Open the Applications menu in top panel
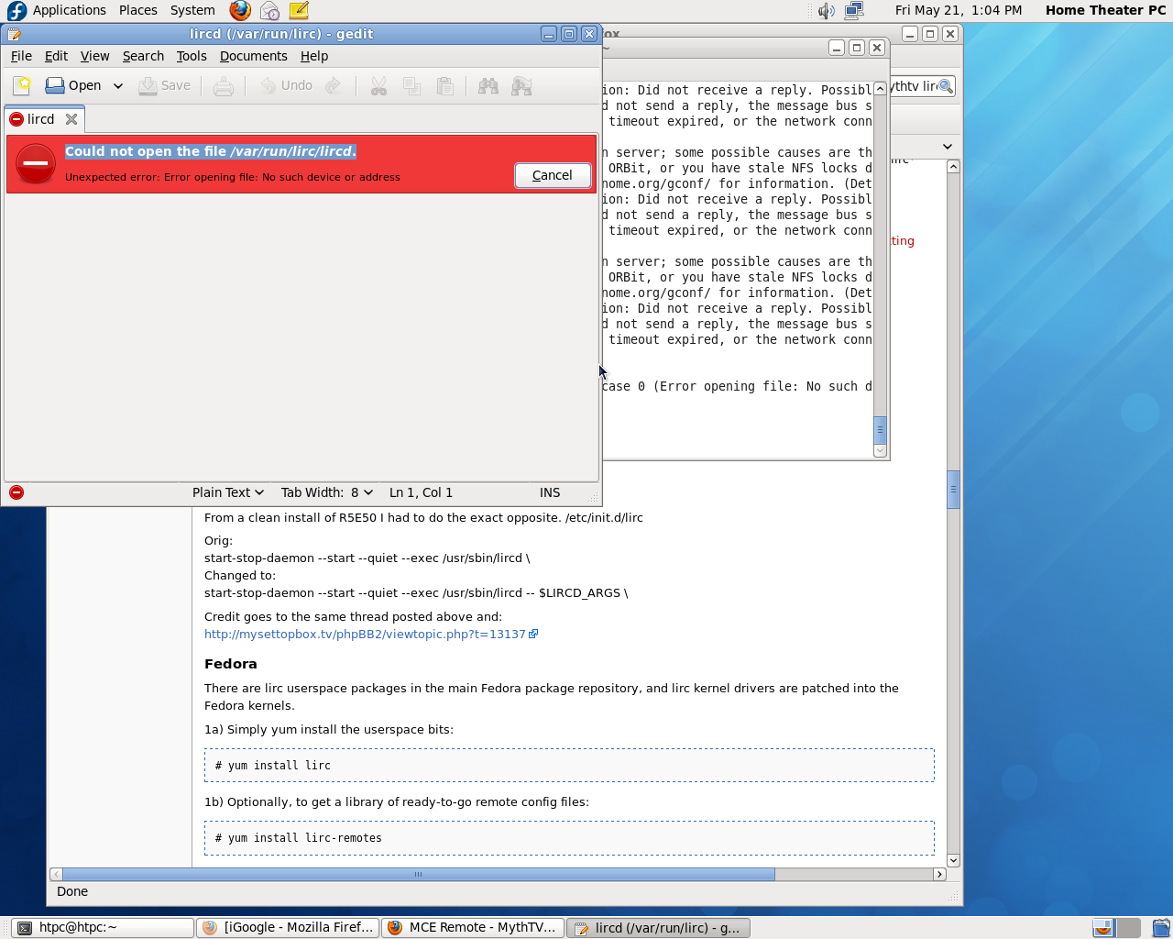This screenshot has width=1173, height=939. tap(69, 10)
